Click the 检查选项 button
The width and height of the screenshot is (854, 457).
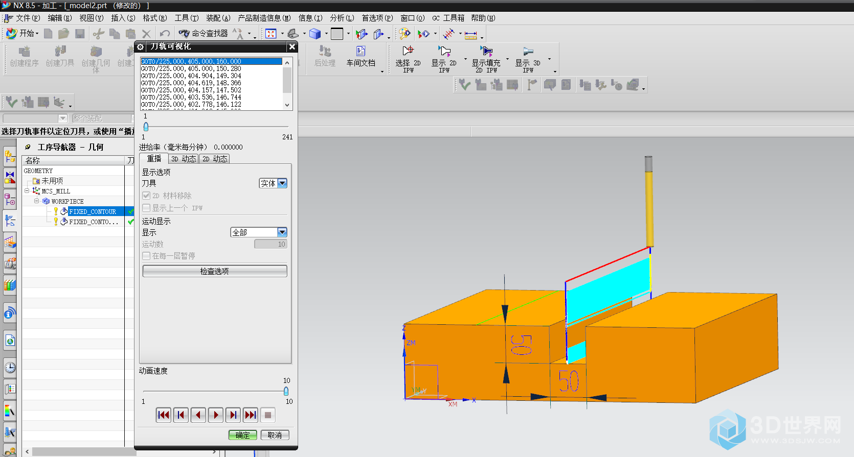[x=215, y=271]
